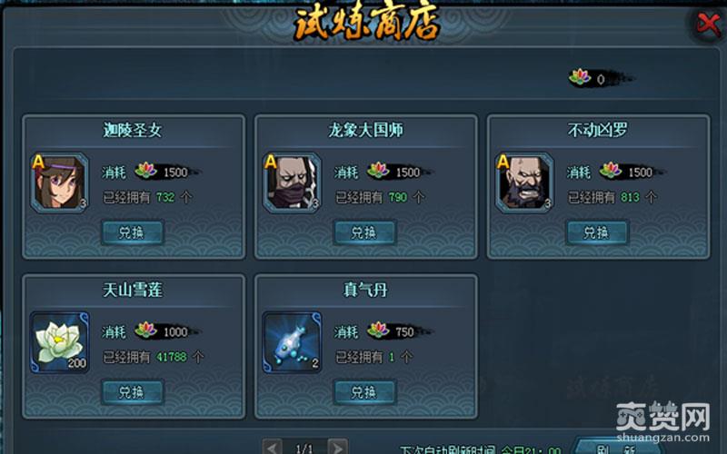
Task: Select the 天山雪莲 white lotus item icon
Action: pyautogui.click(x=59, y=342)
